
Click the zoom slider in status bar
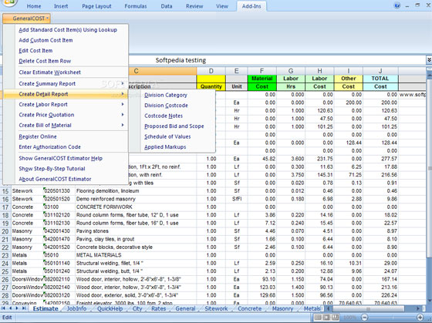point(392,317)
